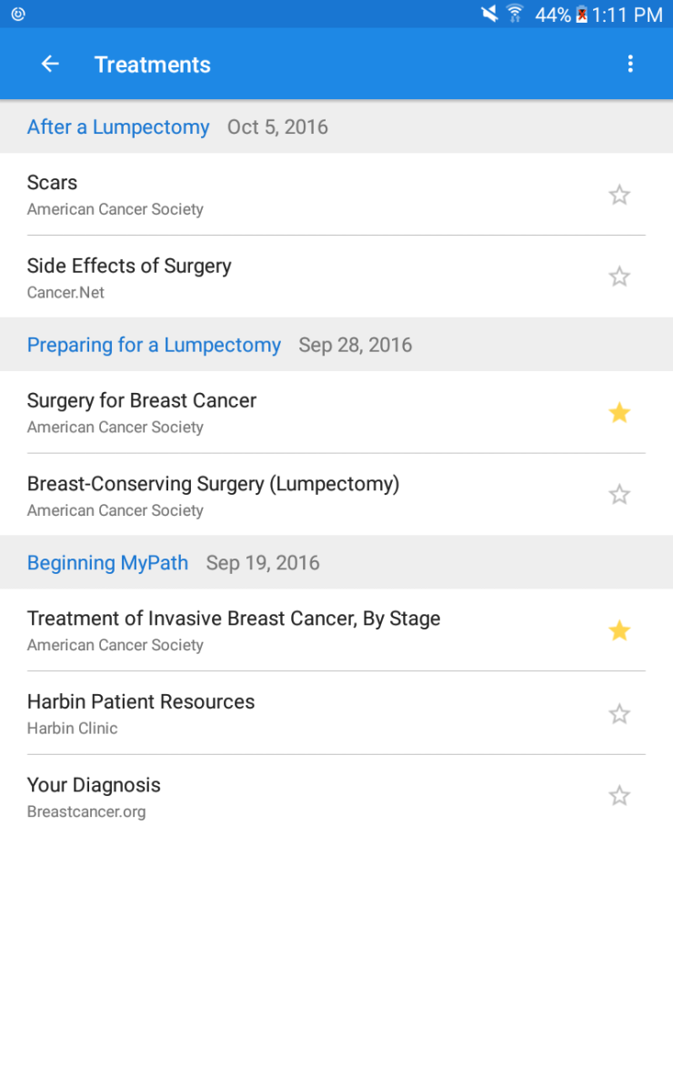Image resolution: width=673 pixels, height=1077 pixels.
Task: Open the three-dot overflow menu
Action: coord(630,64)
